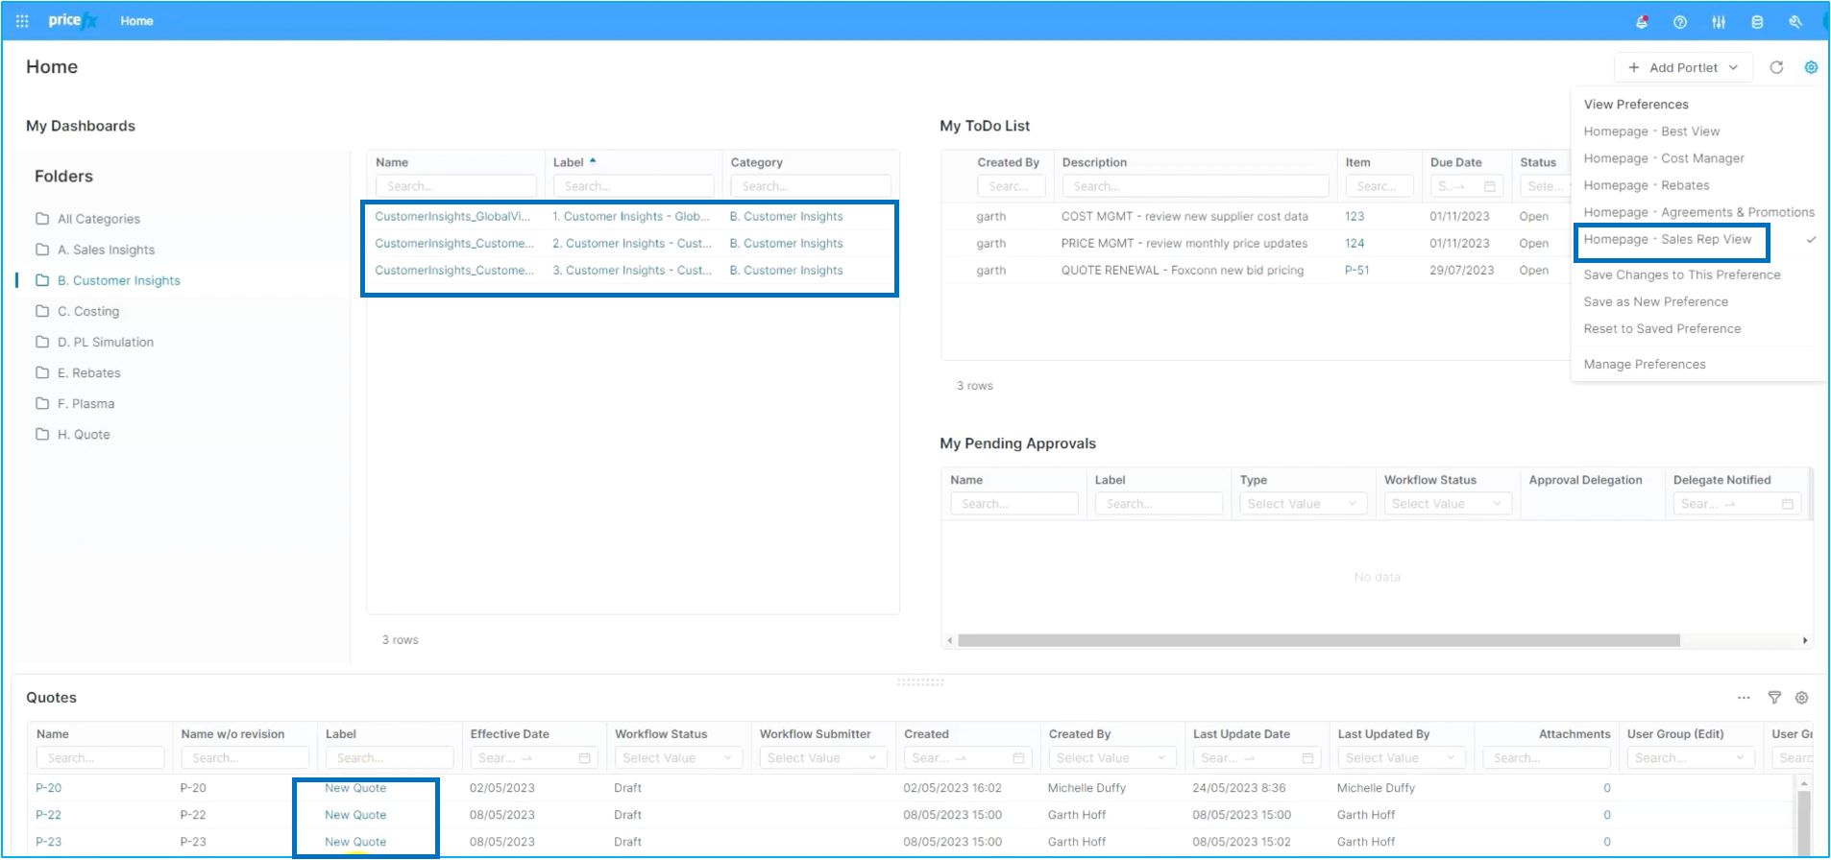Open notifications bell icon
This screenshot has width=1831, height=860.
[1642, 21]
